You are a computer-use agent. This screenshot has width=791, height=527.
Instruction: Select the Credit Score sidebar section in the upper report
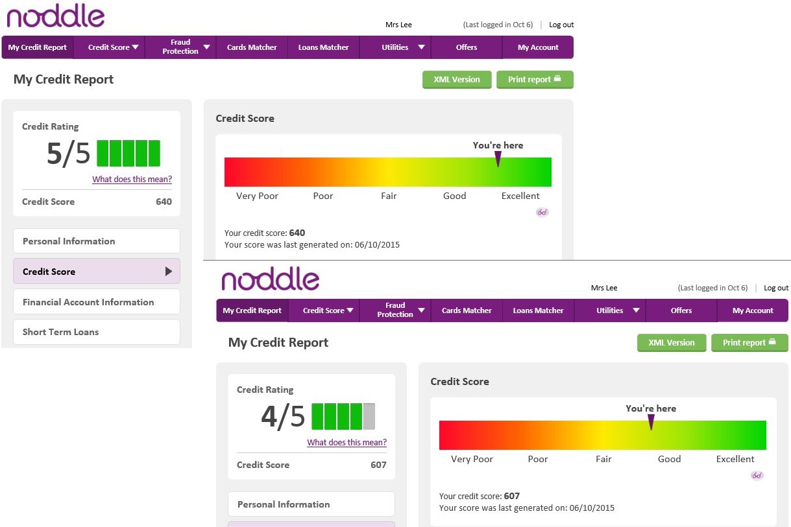pyautogui.click(x=97, y=272)
